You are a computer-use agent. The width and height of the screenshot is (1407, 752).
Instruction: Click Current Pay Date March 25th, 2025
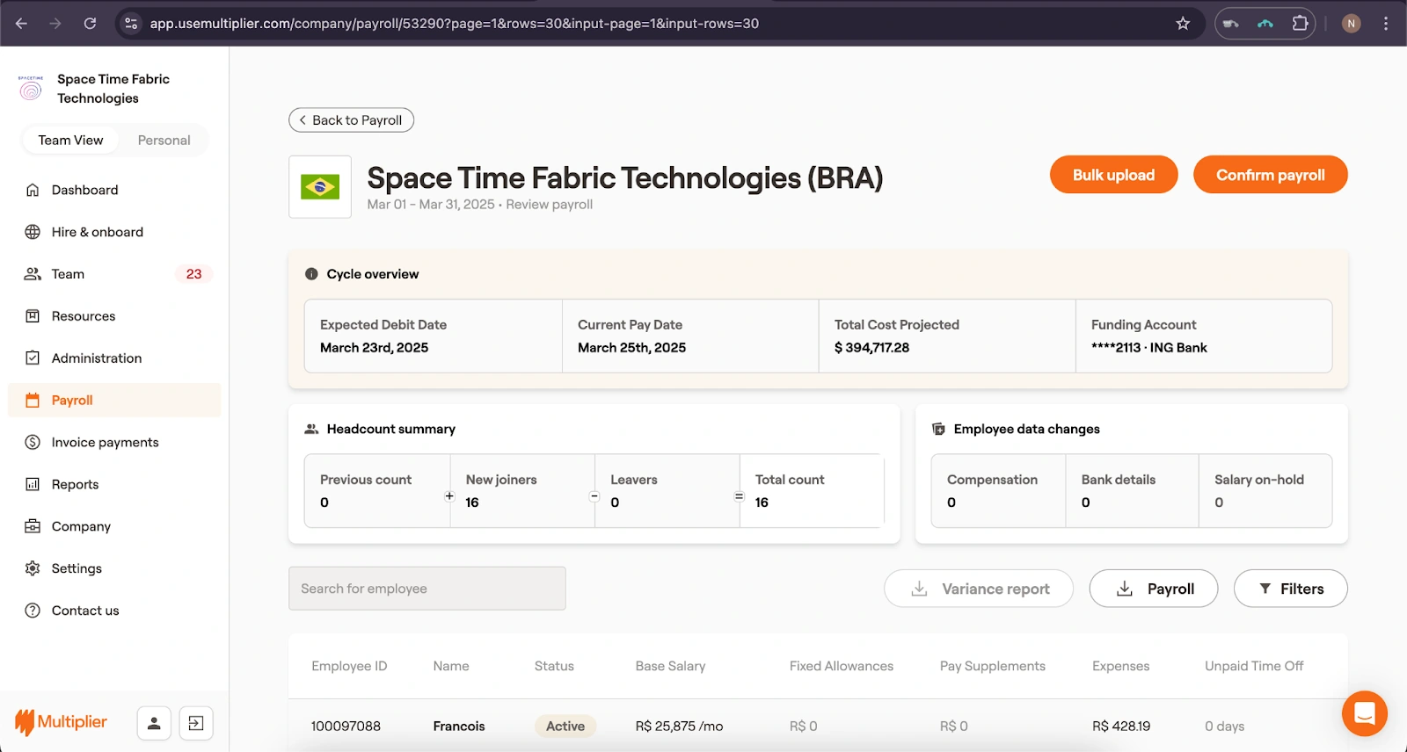point(690,336)
